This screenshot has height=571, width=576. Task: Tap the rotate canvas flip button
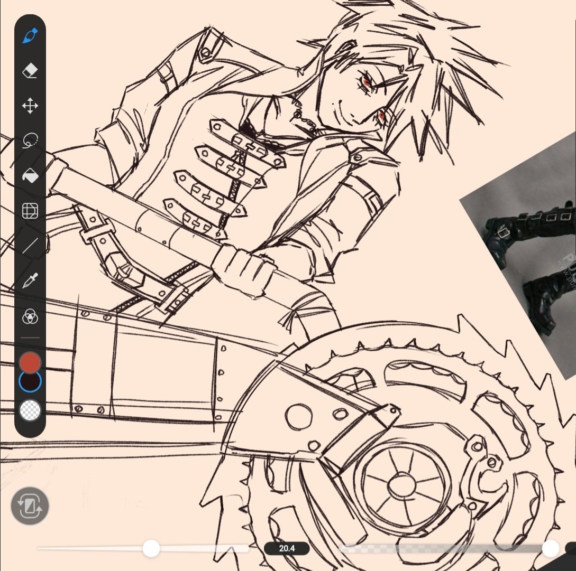[x=30, y=506]
